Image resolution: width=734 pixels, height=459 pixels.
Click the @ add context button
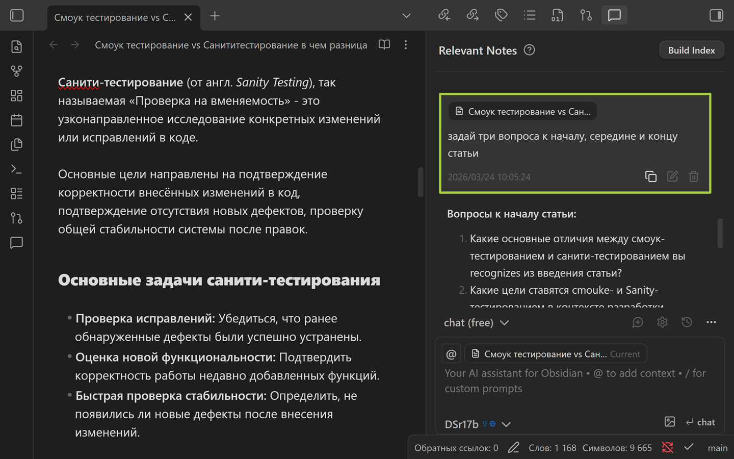tap(451, 354)
